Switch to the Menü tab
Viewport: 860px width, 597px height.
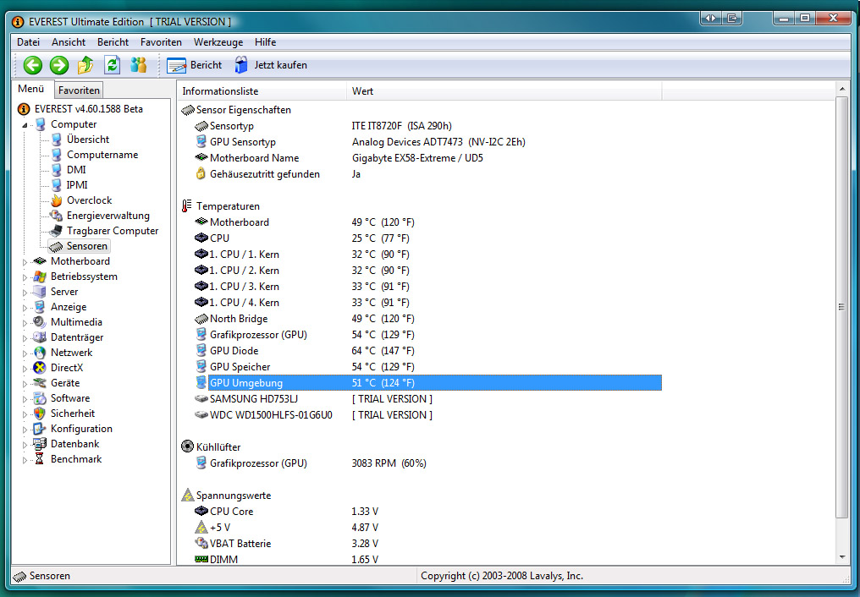click(31, 89)
